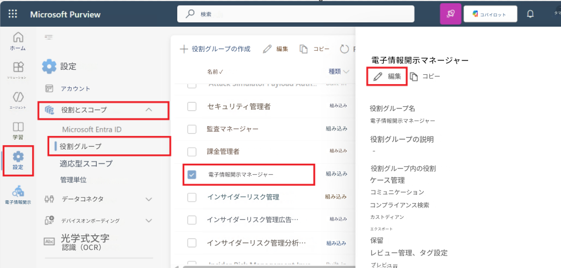The image size is (561, 268).
Task: Check the インサイダーリスク管理広告 checkbox
Action: (x=192, y=220)
